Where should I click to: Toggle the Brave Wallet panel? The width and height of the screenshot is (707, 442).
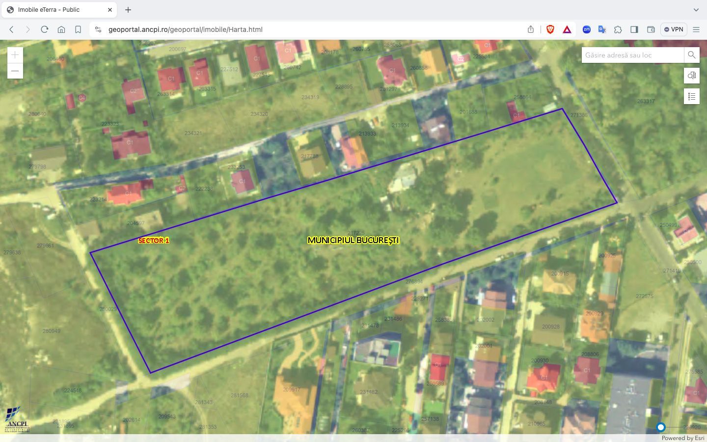pyautogui.click(x=651, y=29)
